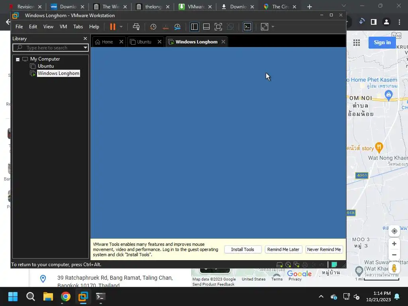Image resolution: width=408 pixels, height=306 pixels.
Task: Click the Chrome profile icon
Action: tap(386, 22)
